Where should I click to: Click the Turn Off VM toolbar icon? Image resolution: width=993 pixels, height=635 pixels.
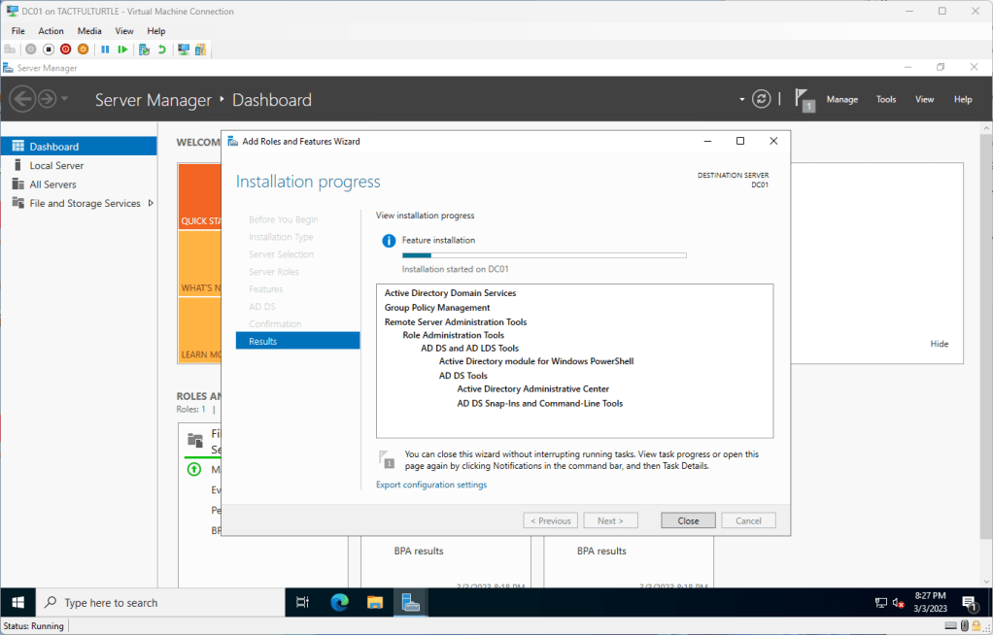click(x=49, y=50)
